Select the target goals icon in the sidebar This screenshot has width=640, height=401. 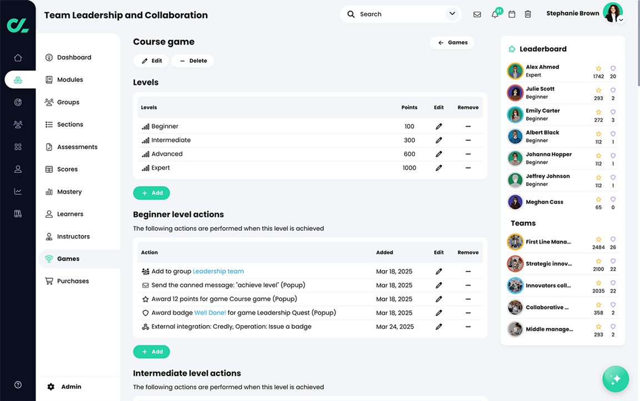17,102
